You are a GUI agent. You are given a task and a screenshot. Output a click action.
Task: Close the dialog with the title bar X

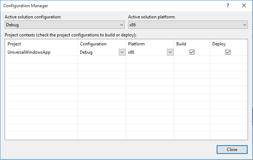[244, 6]
